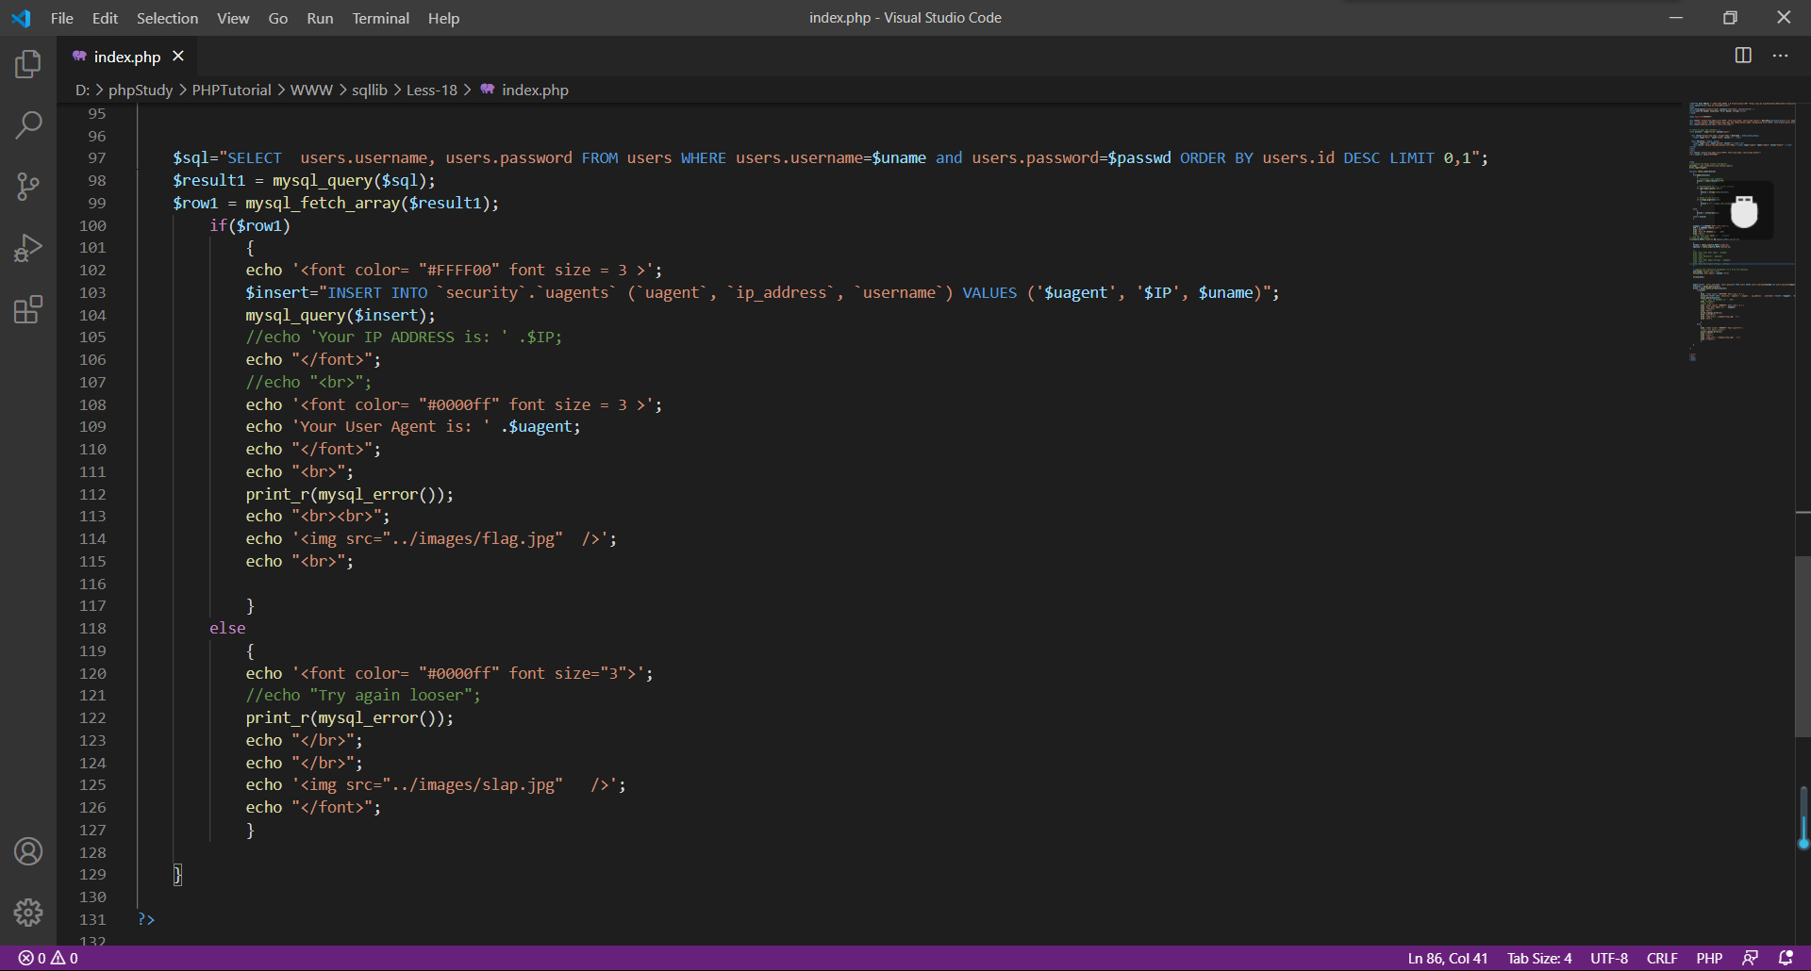Expand the Less-18 breadcrumb folder
The height and width of the screenshot is (971, 1811).
431,90
